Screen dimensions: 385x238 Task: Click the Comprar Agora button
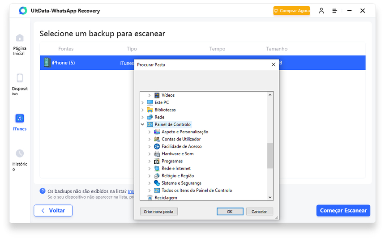pyautogui.click(x=291, y=11)
